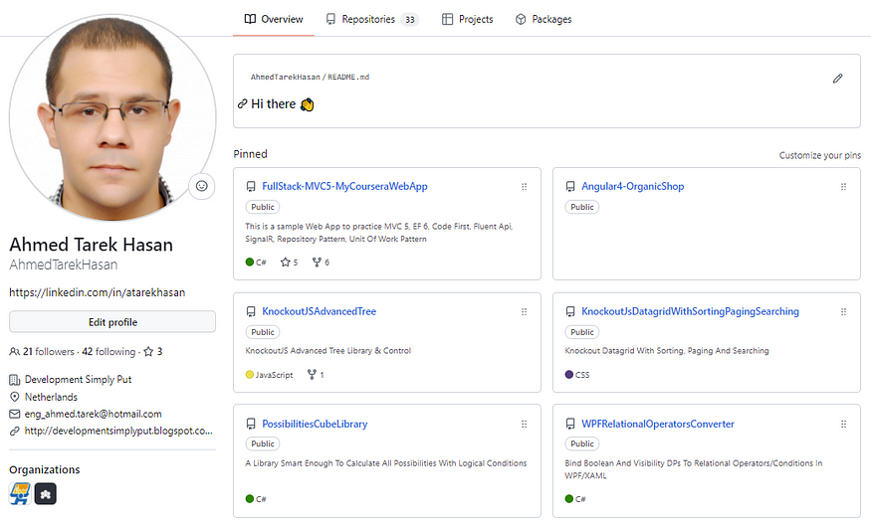Click the Edit profile button
The image size is (871, 528).
[x=112, y=322]
